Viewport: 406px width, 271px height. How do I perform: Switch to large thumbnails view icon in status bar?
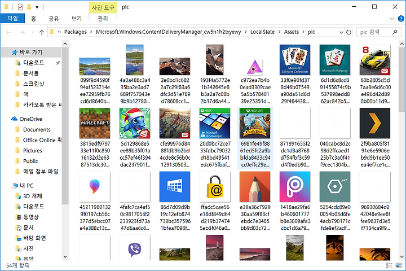[x=399, y=265]
